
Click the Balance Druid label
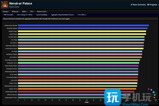point(13,89)
